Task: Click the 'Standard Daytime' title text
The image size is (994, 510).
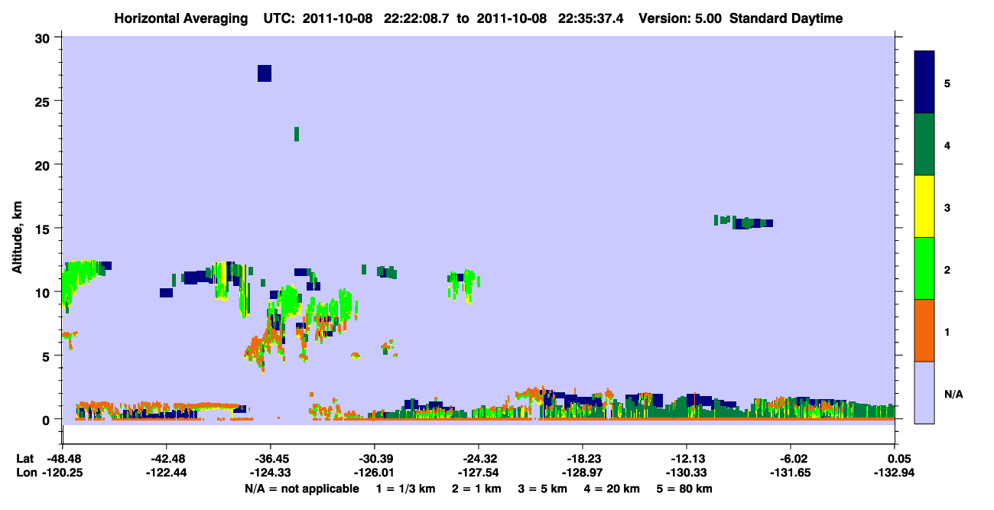Action: (x=786, y=18)
